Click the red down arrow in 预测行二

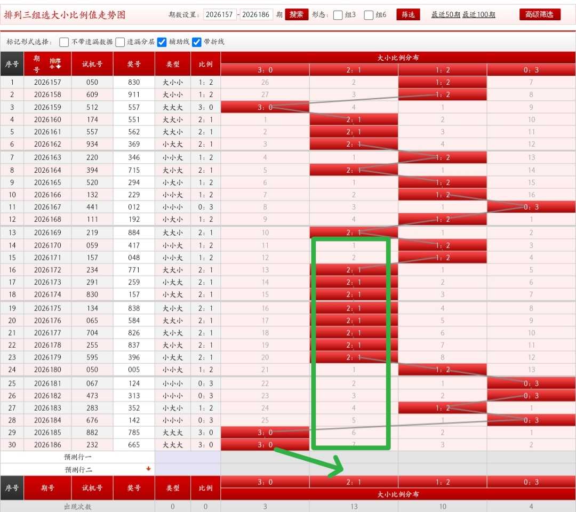148,469
